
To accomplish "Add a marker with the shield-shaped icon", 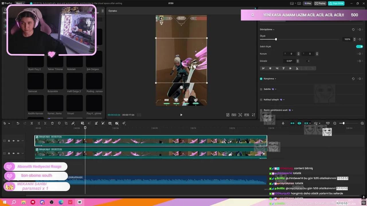I will point(59,123).
